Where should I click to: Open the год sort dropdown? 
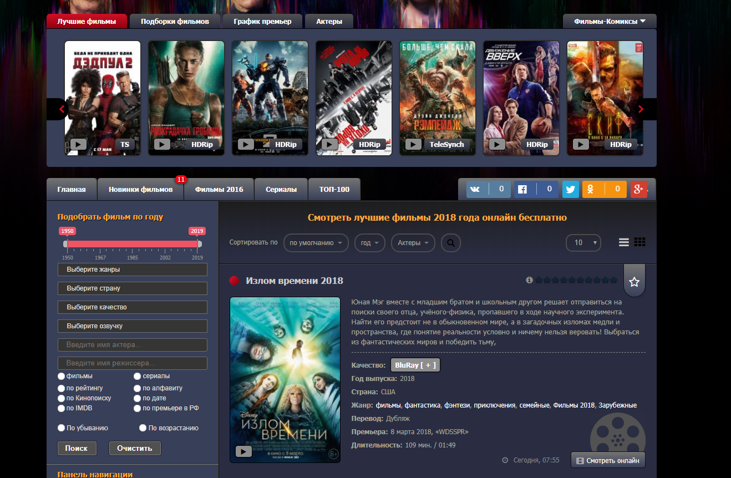pyautogui.click(x=370, y=243)
